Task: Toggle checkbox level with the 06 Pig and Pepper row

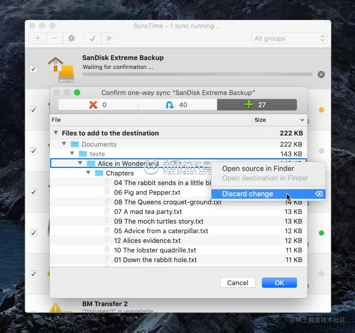Action: click(34, 192)
